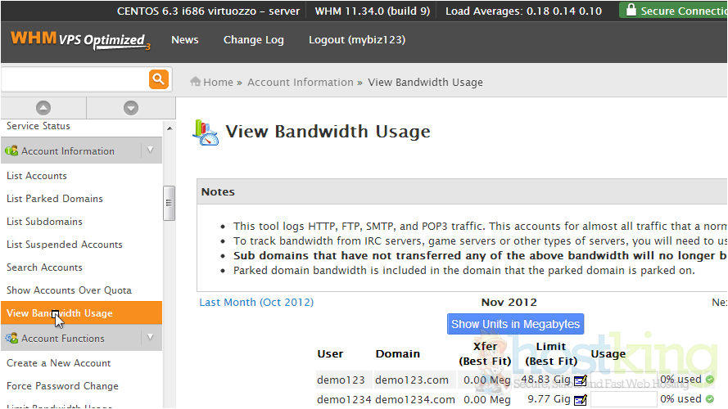Go to Last Month (Oct 2012)

click(256, 302)
